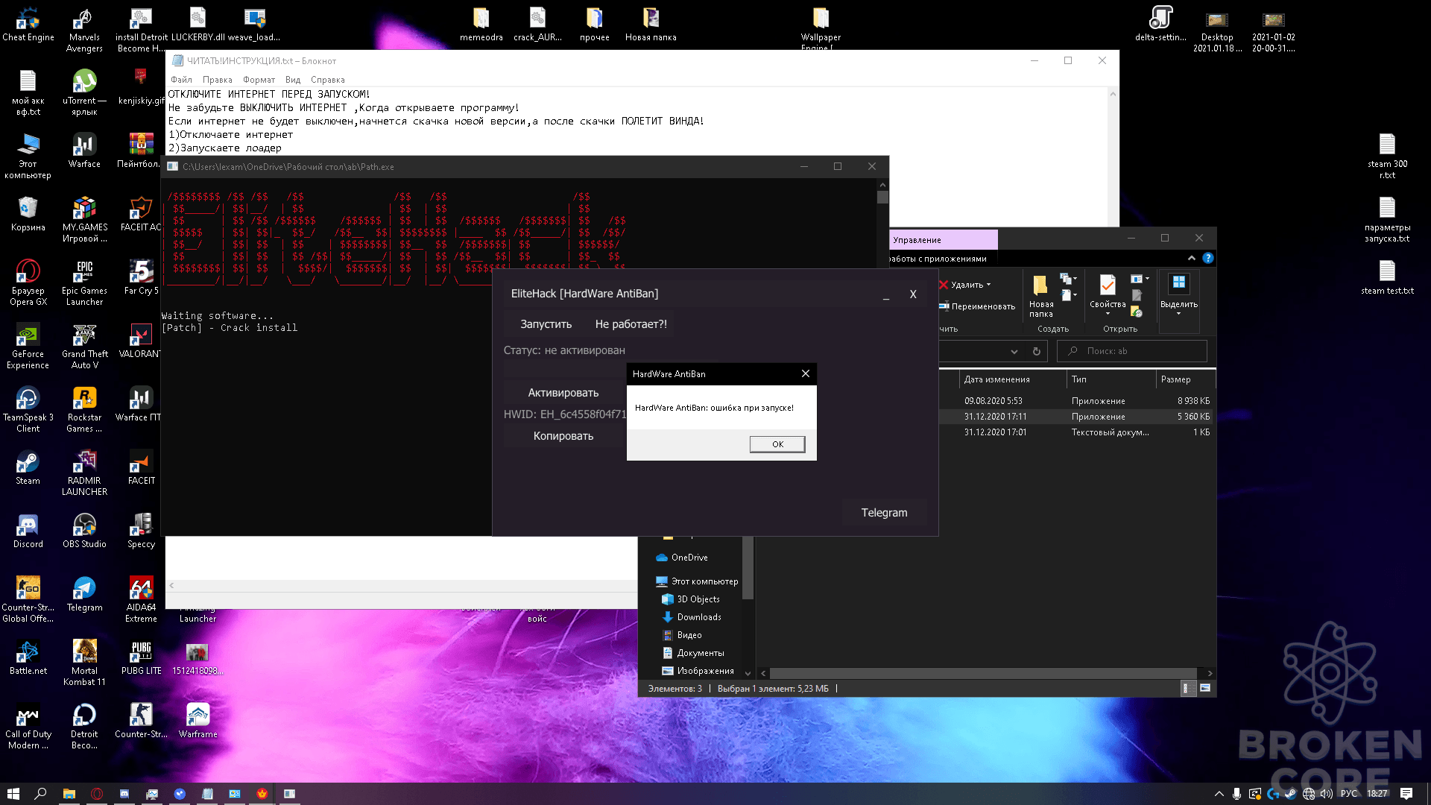
Task: Click the Не работает?! button
Action: (631, 324)
